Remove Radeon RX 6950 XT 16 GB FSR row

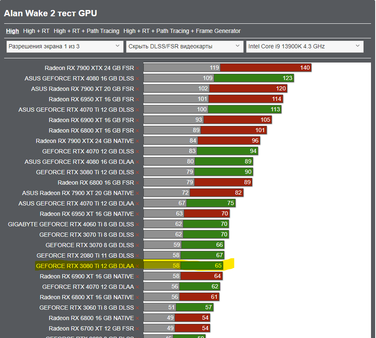(x=138, y=100)
